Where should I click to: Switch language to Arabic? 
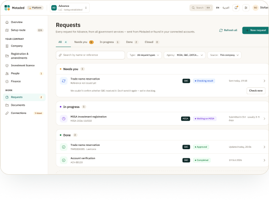(226, 8)
